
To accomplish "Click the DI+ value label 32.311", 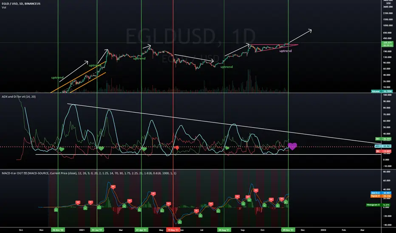I will point(383,139).
